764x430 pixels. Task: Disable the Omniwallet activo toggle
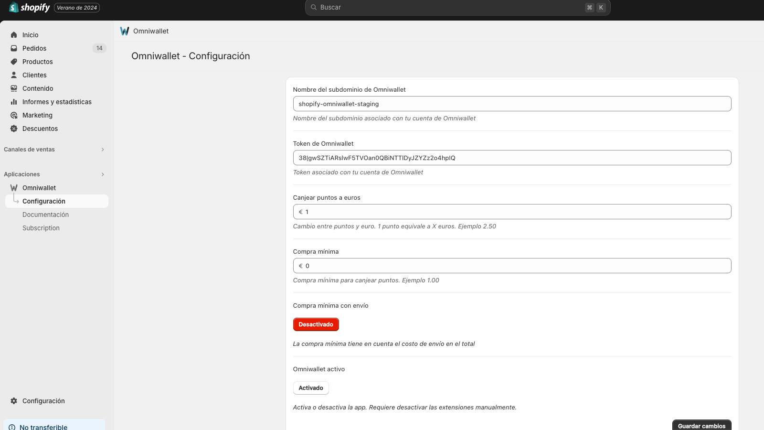coord(310,387)
